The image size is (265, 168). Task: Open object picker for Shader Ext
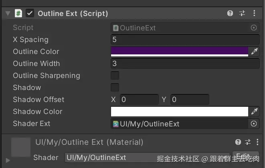pyautogui.click(x=254, y=124)
